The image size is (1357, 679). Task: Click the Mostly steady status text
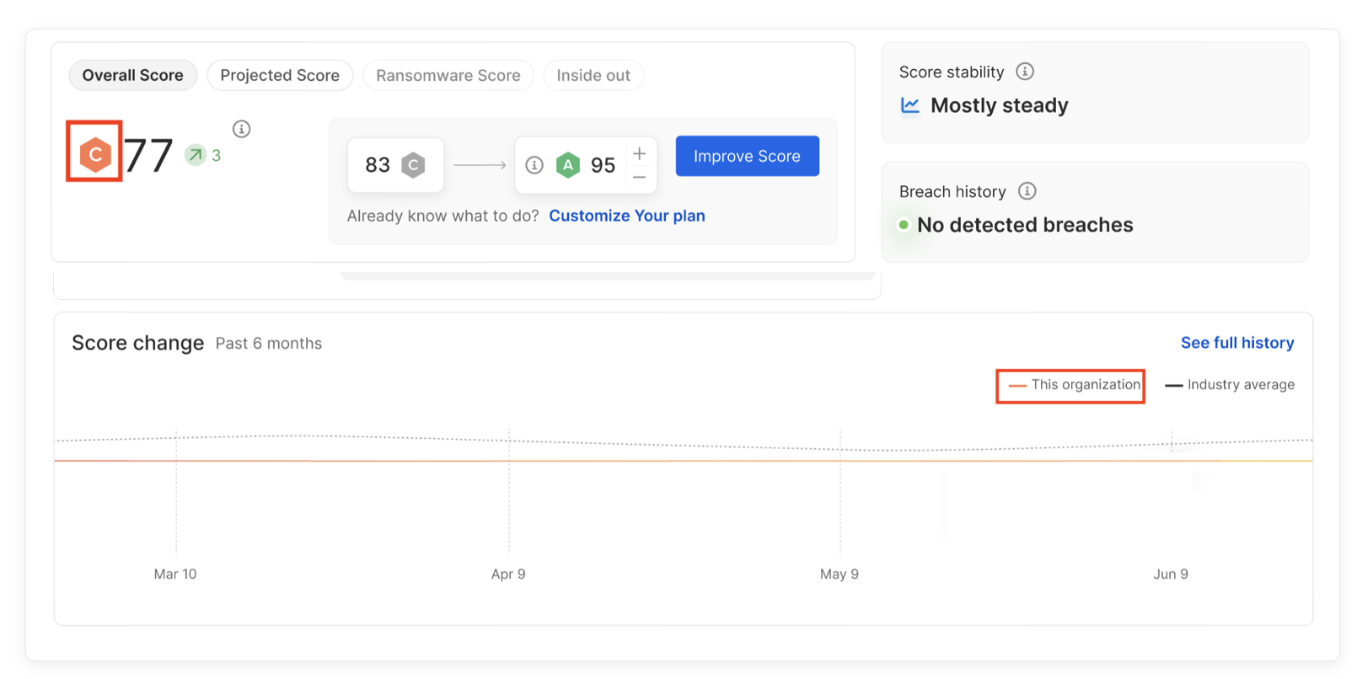pyautogui.click(x=1000, y=105)
